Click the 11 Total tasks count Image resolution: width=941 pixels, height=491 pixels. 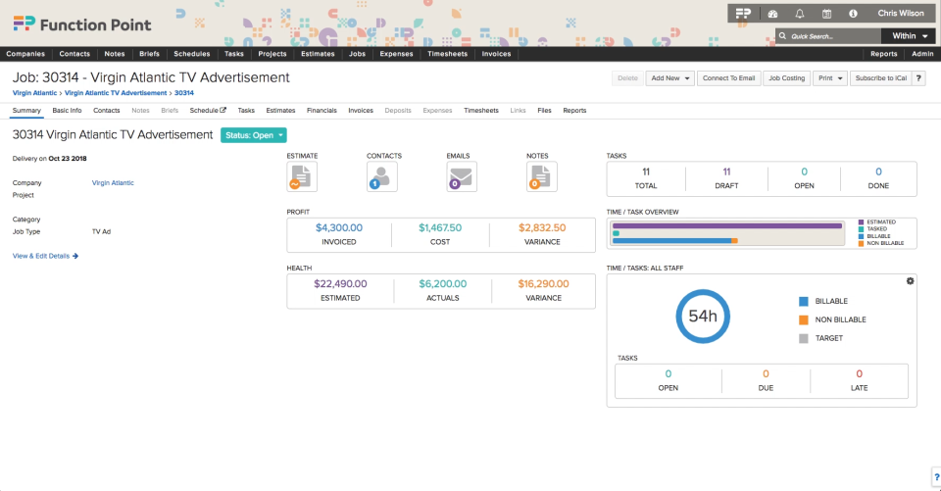click(x=646, y=172)
